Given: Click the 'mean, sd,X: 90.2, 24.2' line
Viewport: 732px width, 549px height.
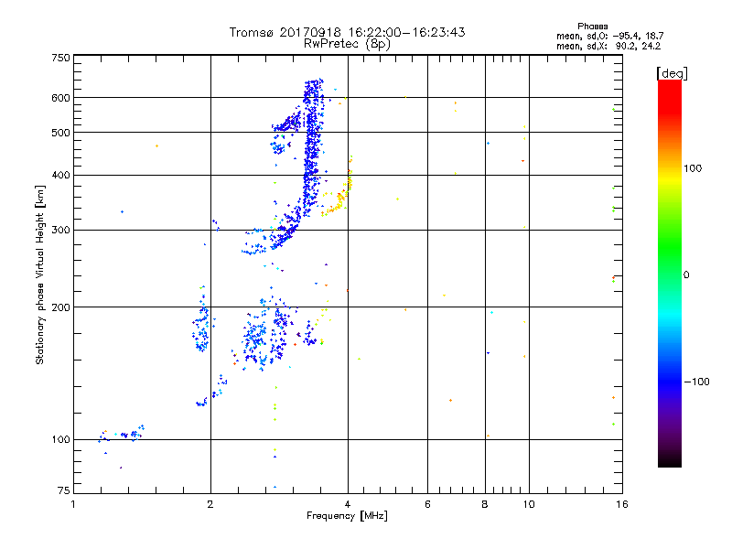Looking at the screenshot, I should pyautogui.click(x=608, y=46).
